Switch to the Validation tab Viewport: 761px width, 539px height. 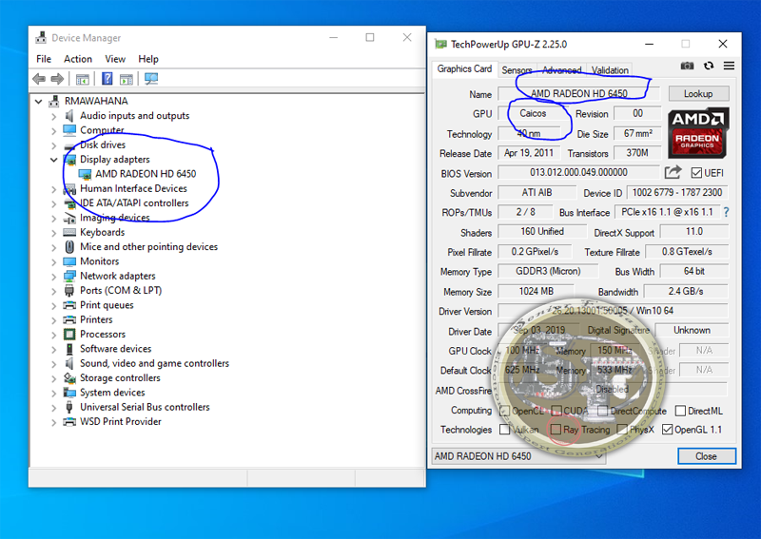tap(610, 70)
